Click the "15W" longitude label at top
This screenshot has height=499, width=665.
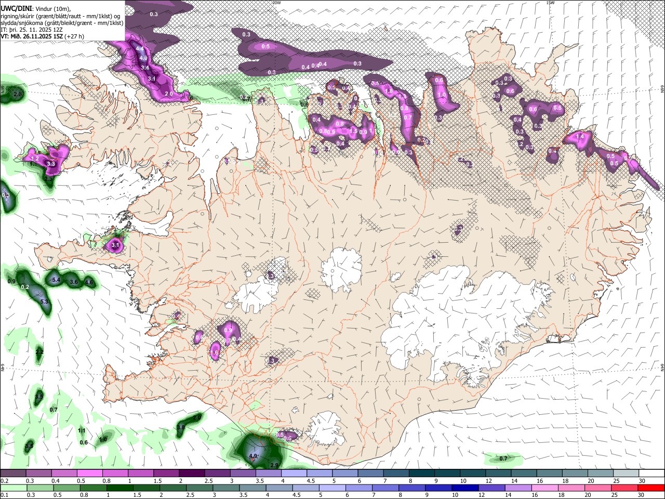pos(550,3)
